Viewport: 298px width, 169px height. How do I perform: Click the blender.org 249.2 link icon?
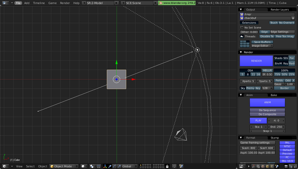click(161, 3)
